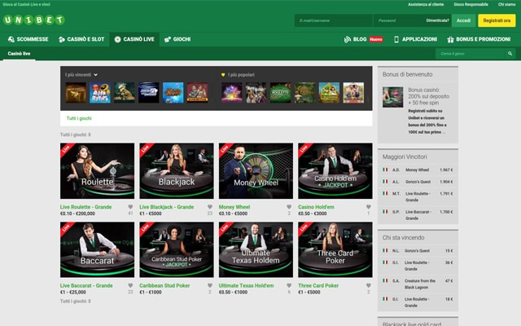This screenshot has width=521, height=326.
Task: Open Assistenza al cliente link
Action: click(x=426, y=4)
